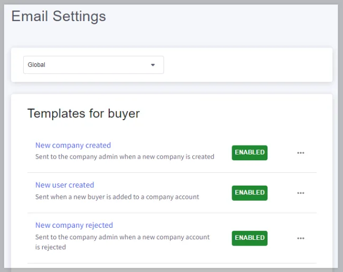Click 'Sent when a new buyer is added' description
Image resolution: width=343 pixels, height=272 pixels.
117,197
